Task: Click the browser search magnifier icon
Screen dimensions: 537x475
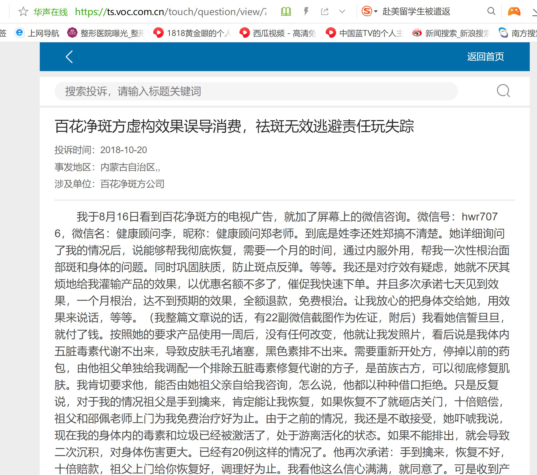Action: click(x=491, y=11)
